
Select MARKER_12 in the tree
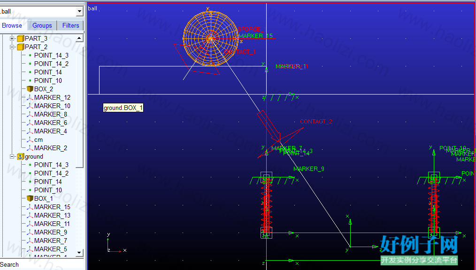click(x=52, y=97)
